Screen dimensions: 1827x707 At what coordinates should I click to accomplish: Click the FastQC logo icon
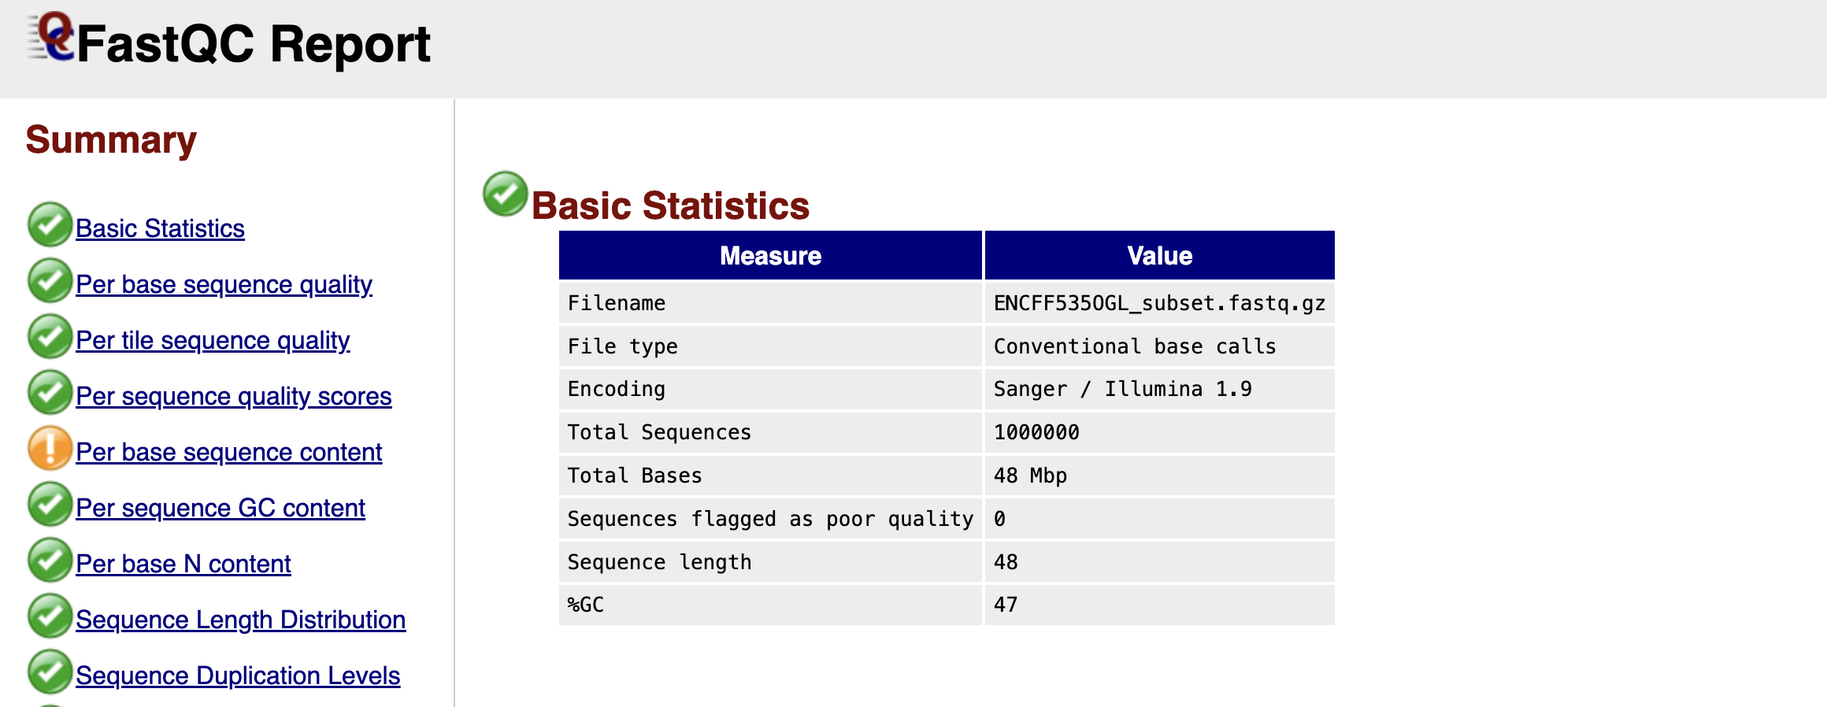click(x=51, y=36)
